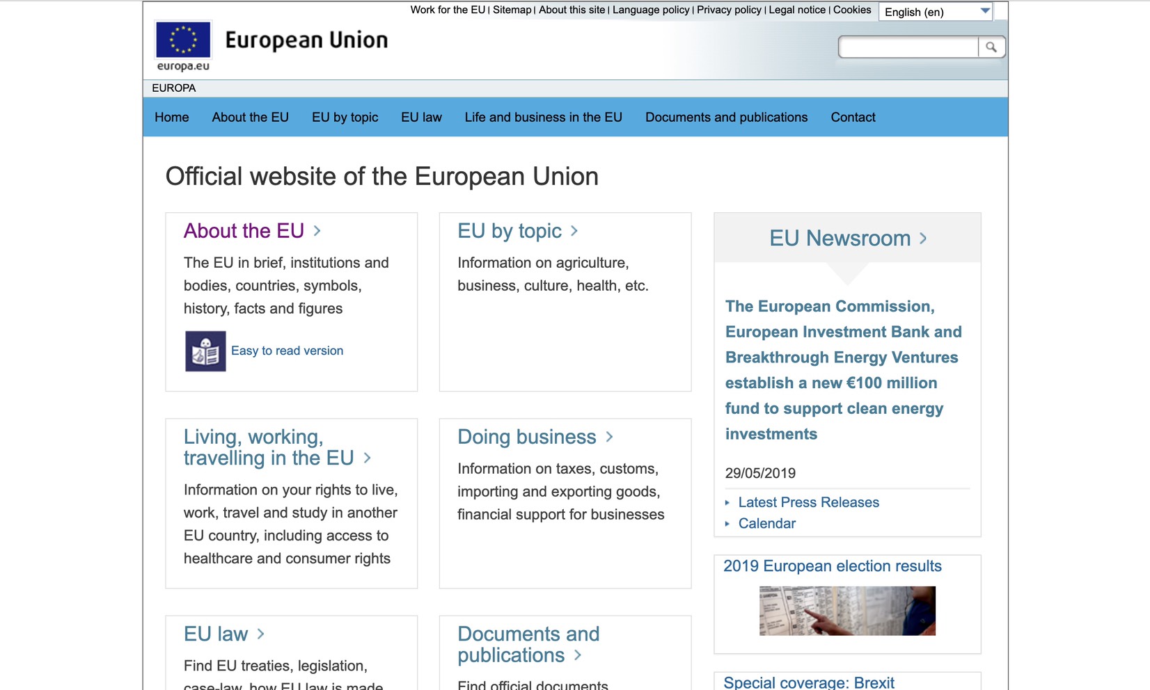1150x690 pixels.
Task: Open Latest Press Releases link
Action: click(x=809, y=503)
